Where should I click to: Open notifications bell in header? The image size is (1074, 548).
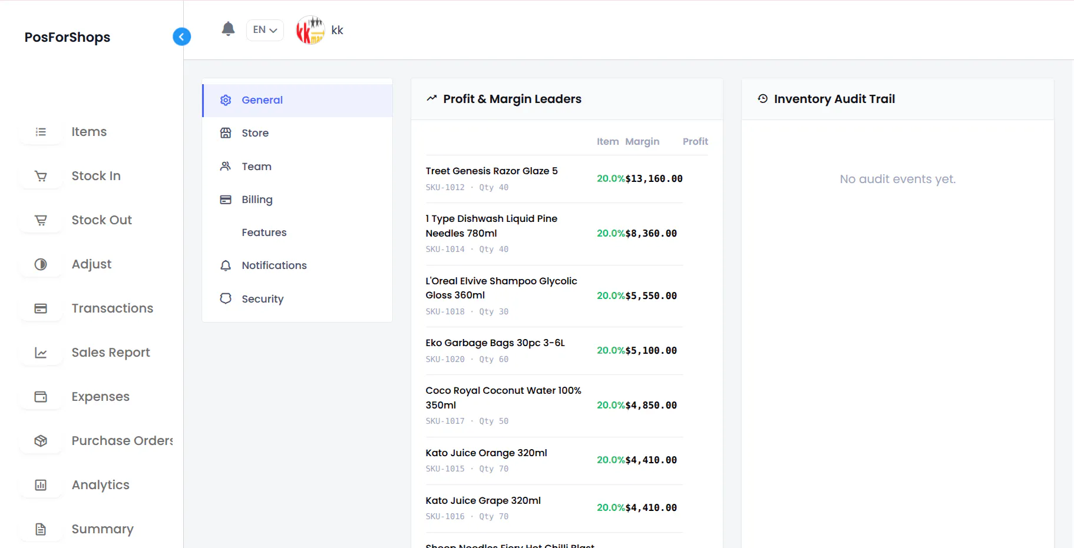click(x=228, y=29)
